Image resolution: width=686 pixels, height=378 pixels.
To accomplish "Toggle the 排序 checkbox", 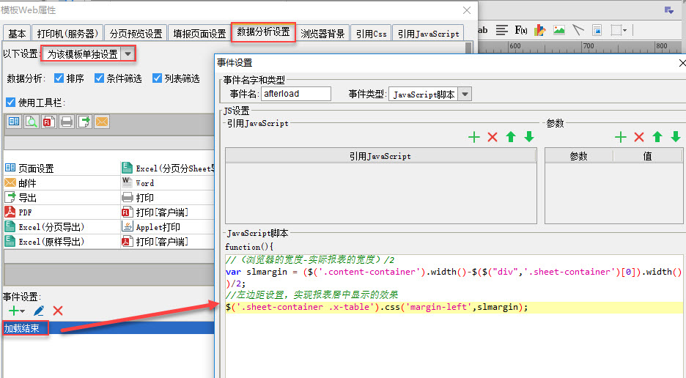I will pyautogui.click(x=59, y=78).
